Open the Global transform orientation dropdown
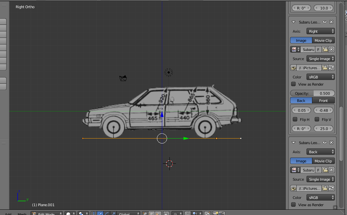This screenshot has width=347, height=215. pyautogui.click(x=128, y=213)
